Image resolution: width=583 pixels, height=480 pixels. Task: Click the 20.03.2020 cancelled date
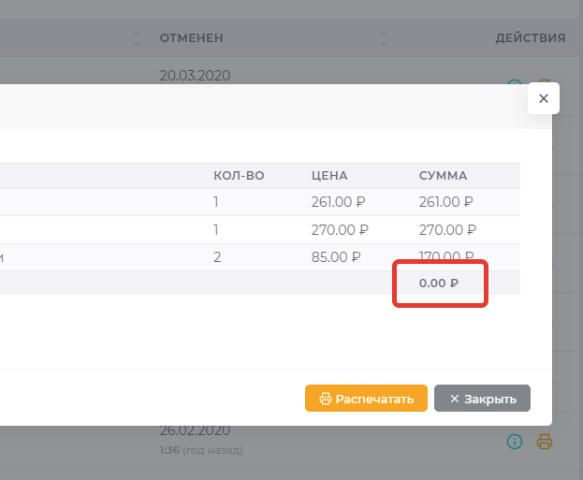195,76
